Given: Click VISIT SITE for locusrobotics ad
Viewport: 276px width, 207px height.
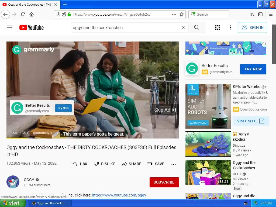Looking at the screenshot, I should 251,121.
